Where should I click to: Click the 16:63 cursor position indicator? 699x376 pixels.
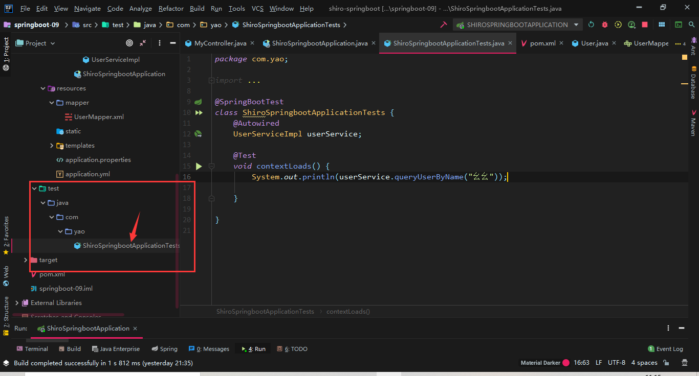point(582,363)
